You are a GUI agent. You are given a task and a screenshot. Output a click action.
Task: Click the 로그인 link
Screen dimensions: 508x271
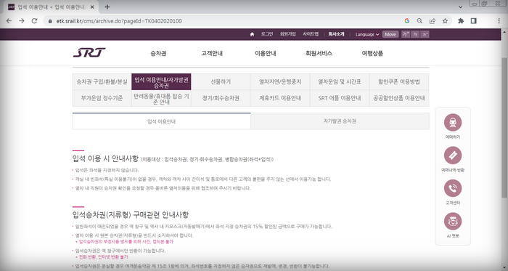pos(267,34)
